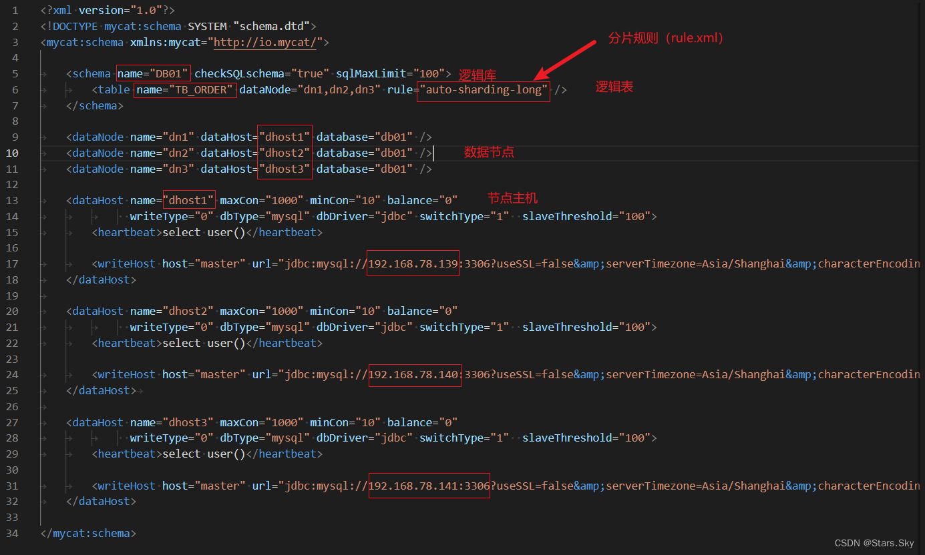Screen dimensions: 925x555
Task: Click the TB_ORDER table name
Action: click(x=201, y=89)
